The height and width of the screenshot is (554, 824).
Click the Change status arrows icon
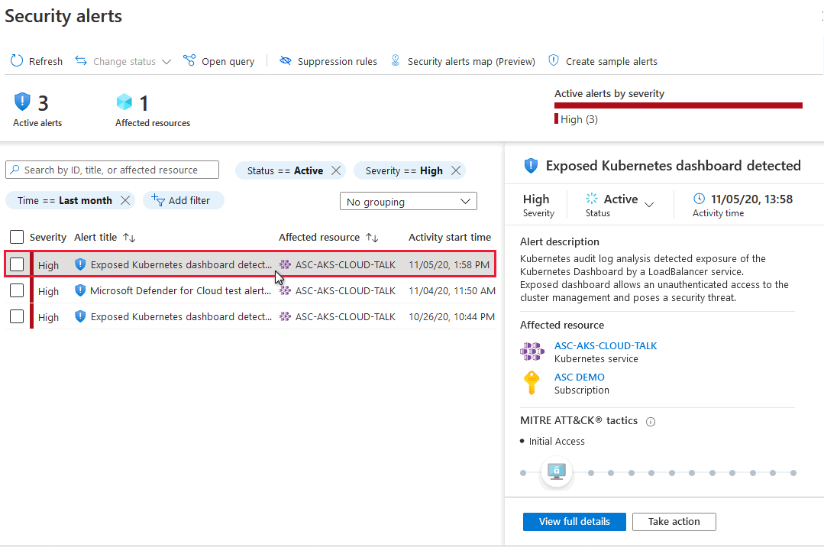coord(80,60)
